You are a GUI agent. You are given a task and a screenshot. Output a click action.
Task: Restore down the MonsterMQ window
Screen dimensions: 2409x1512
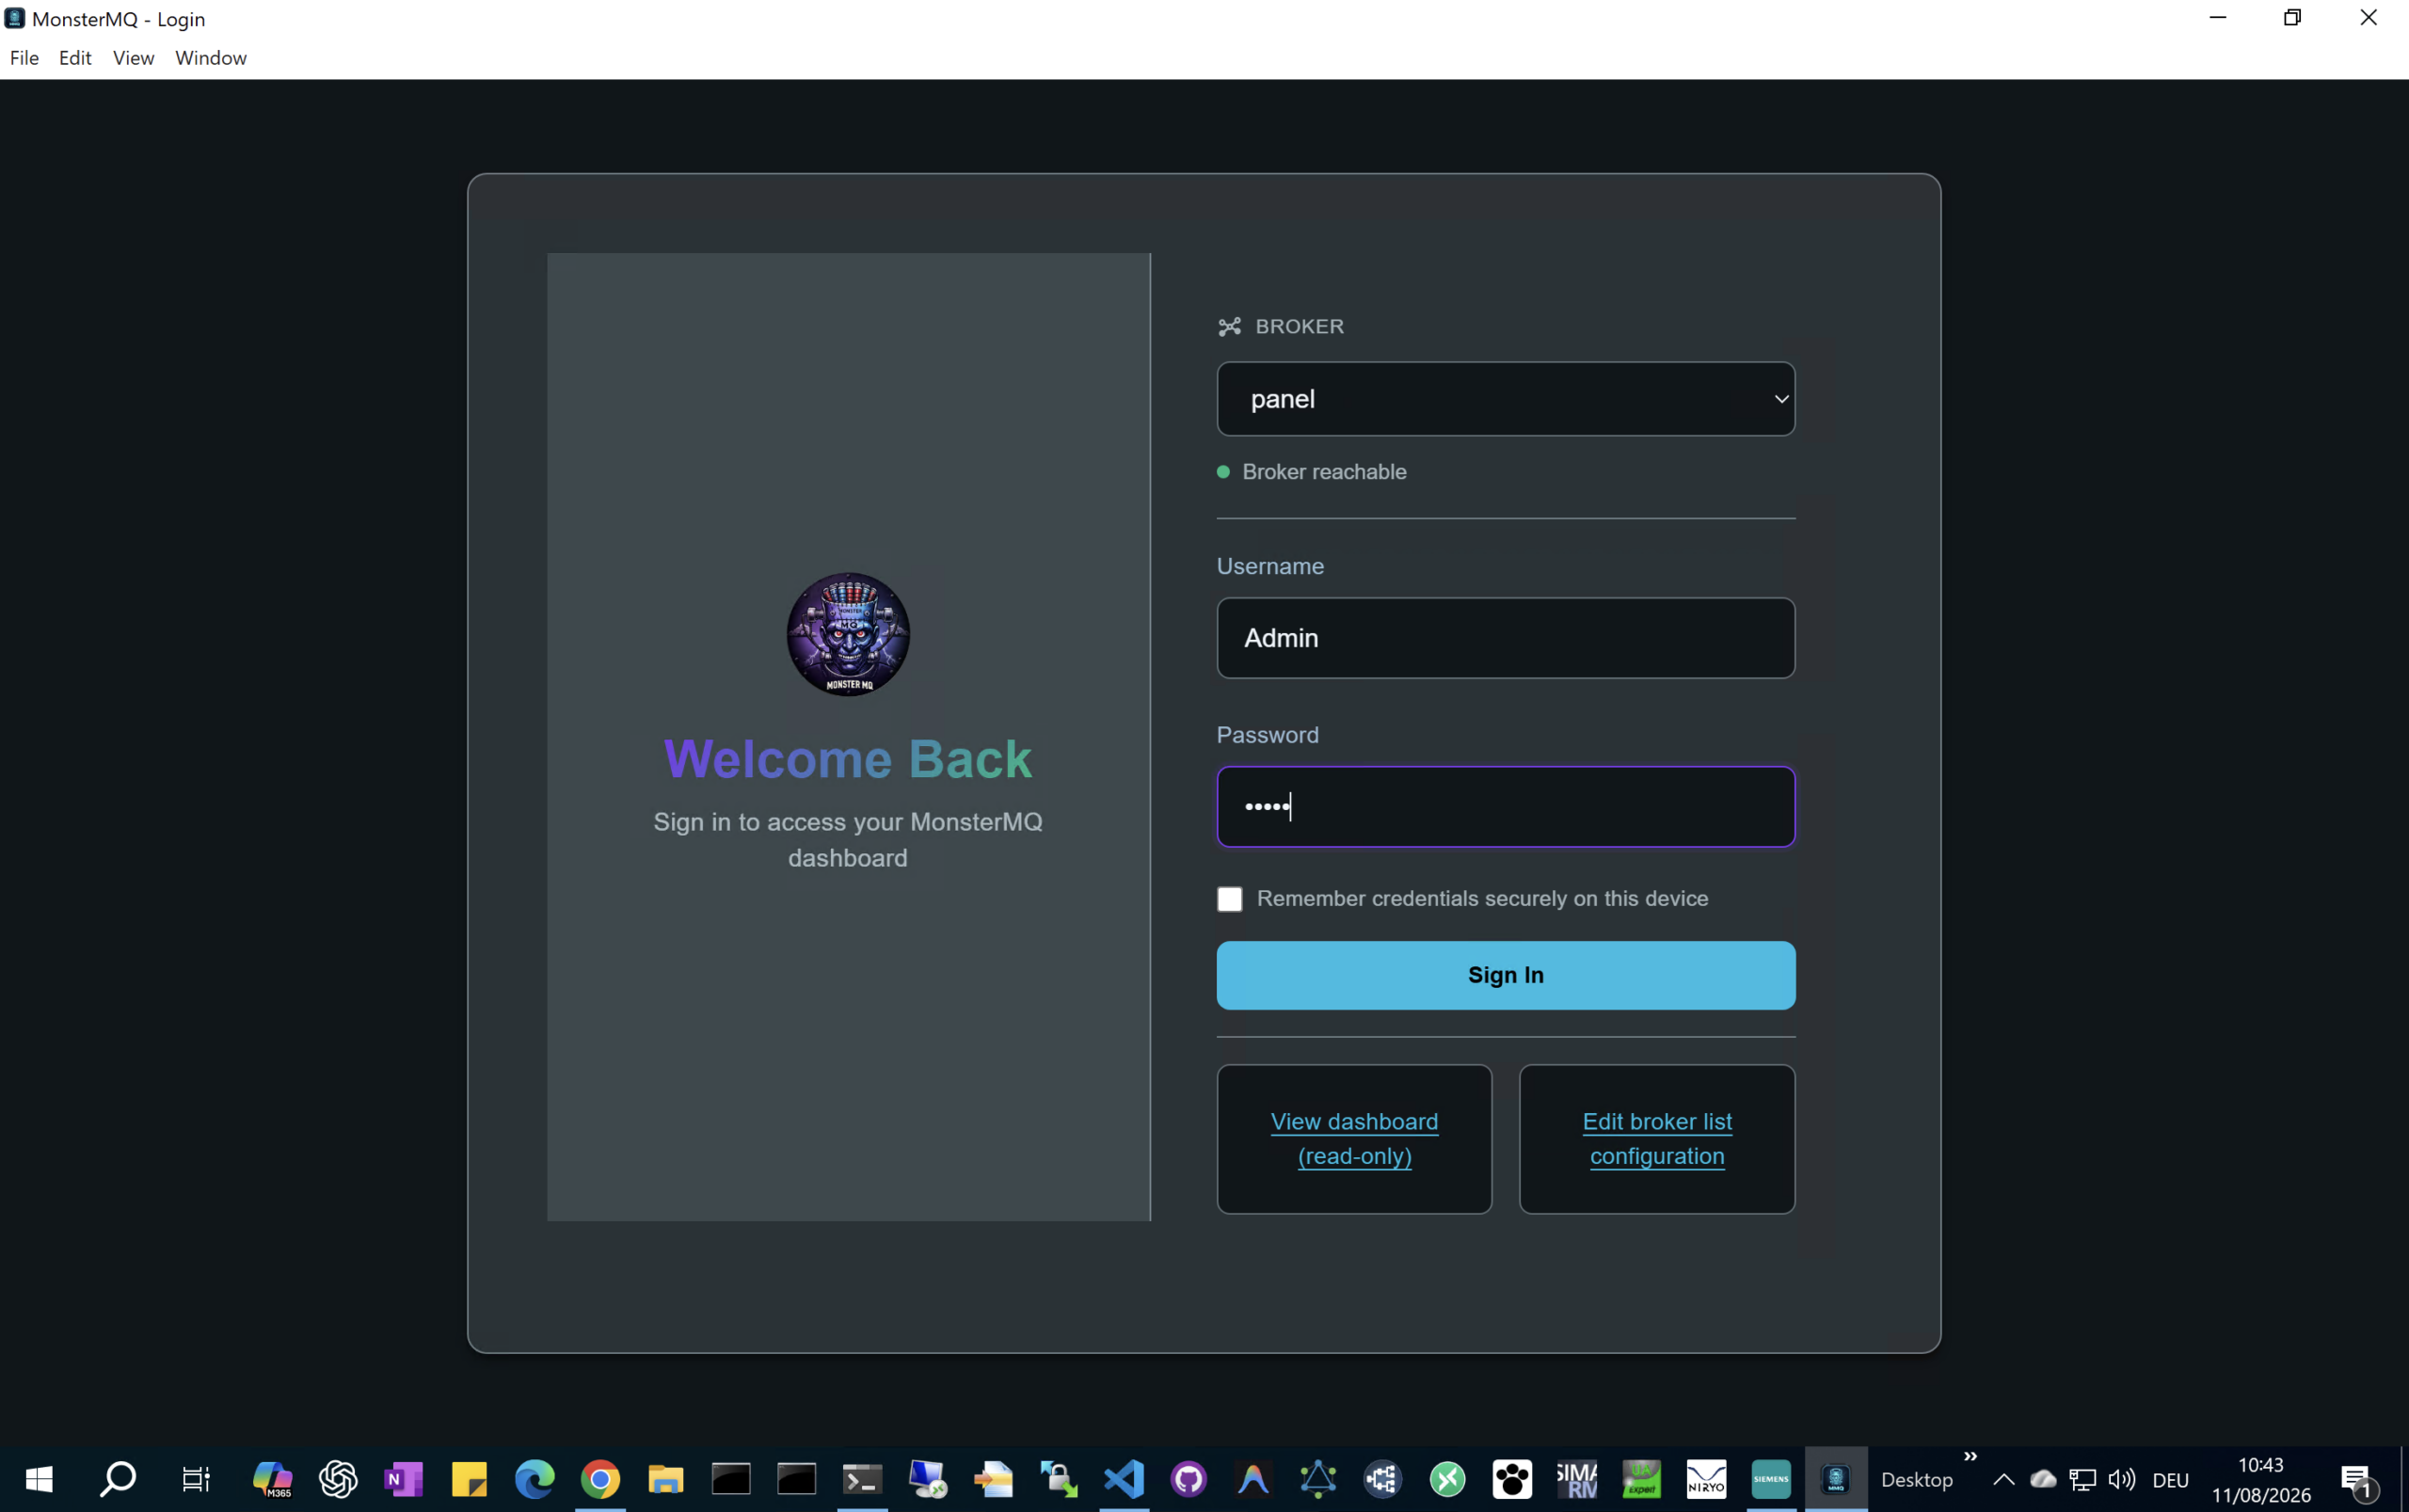pyautogui.click(x=2292, y=18)
